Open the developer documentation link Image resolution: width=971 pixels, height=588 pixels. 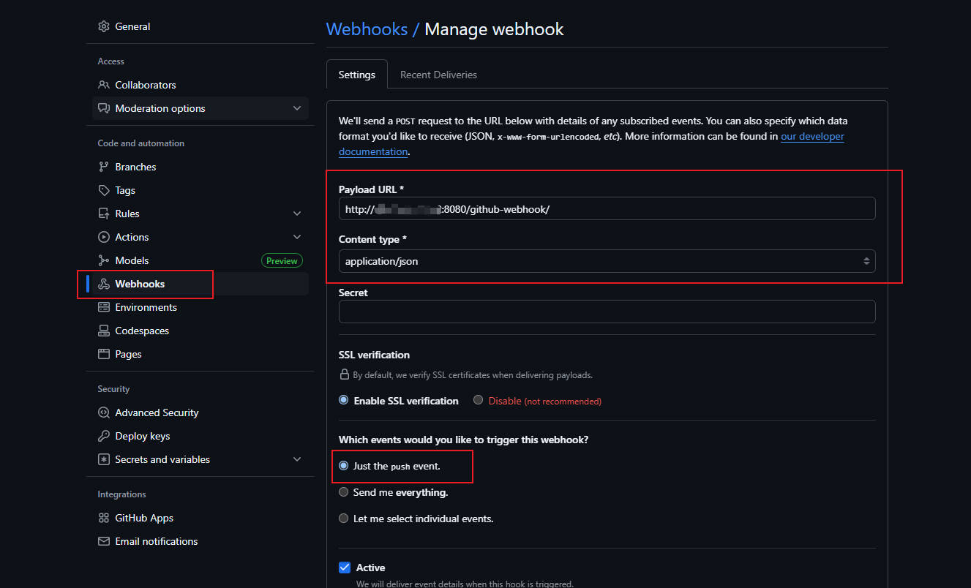pos(812,137)
